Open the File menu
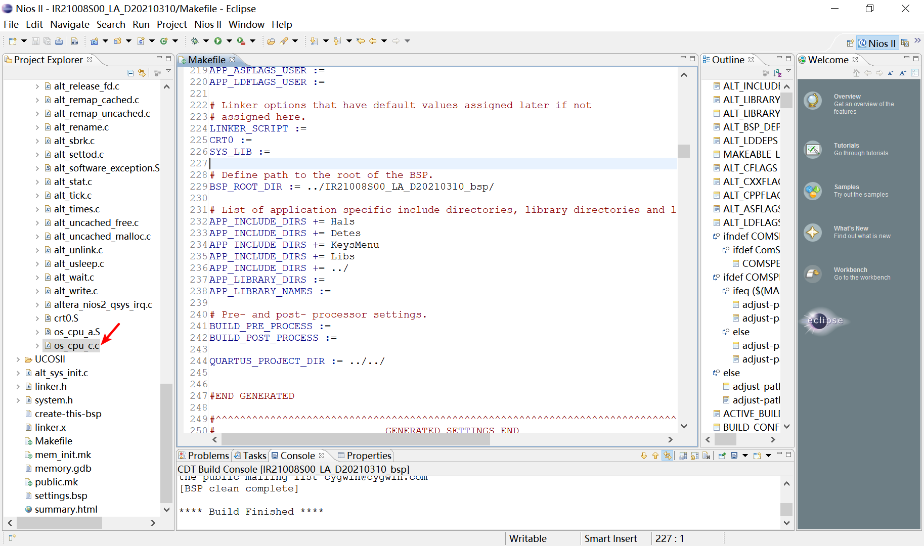The width and height of the screenshot is (924, 546). coord(11,24)
